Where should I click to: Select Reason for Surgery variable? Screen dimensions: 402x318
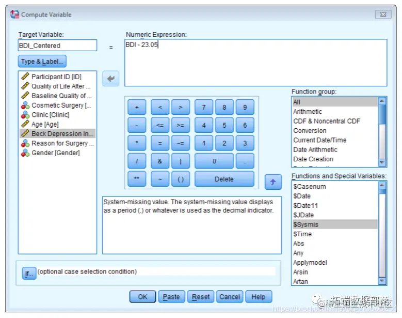point(57,143)
